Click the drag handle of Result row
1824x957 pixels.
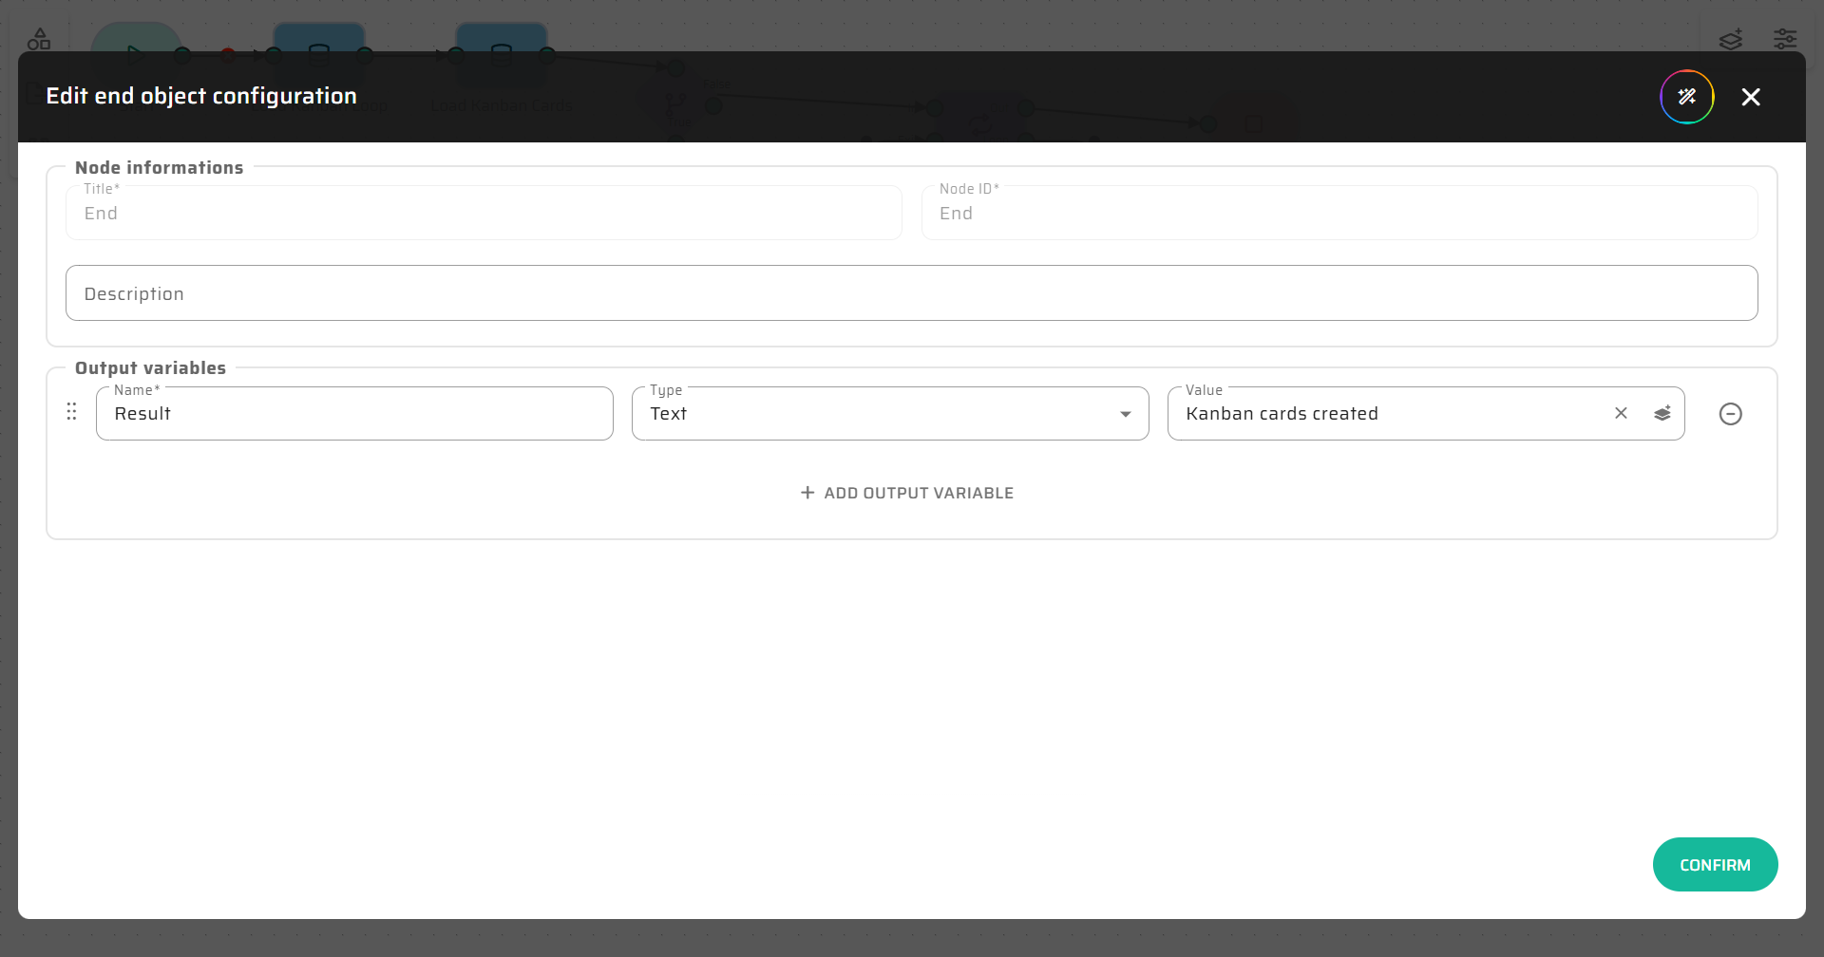[71, 412]
